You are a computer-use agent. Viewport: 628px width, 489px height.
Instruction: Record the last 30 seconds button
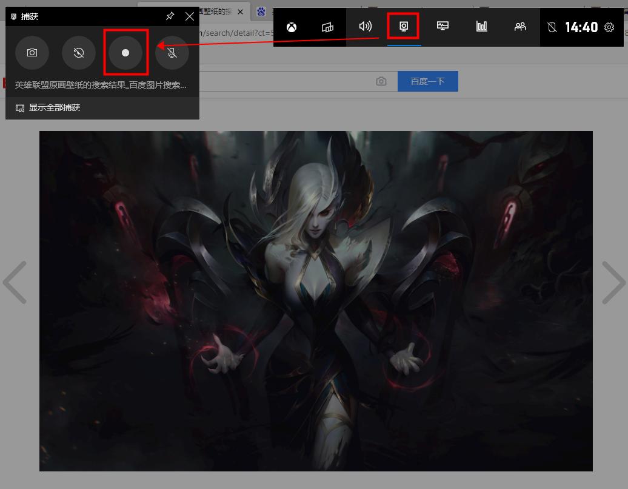click(79, 53)
